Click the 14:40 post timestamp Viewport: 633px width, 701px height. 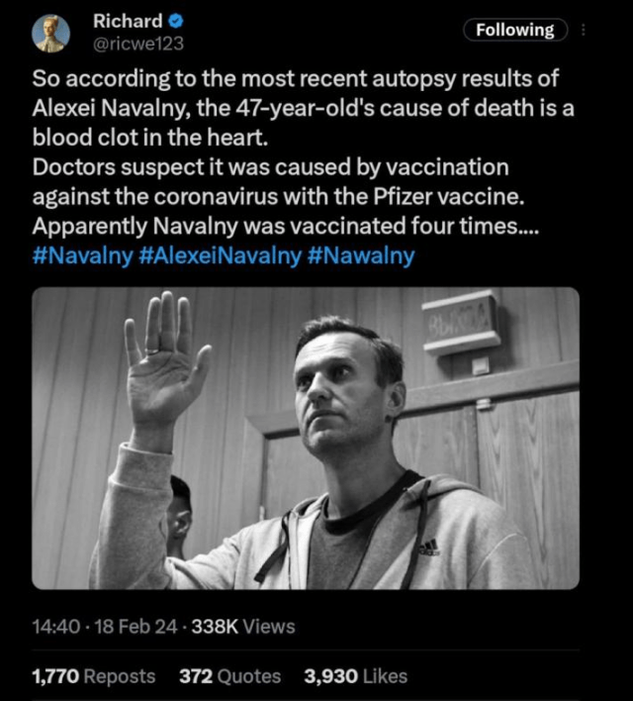pyautogui.click(x=56, y=627)
